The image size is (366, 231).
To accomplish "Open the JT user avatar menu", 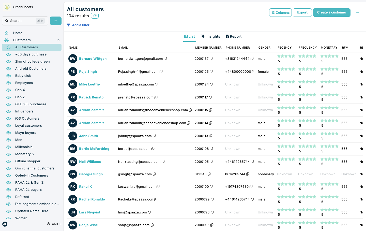I will point(5,224).
